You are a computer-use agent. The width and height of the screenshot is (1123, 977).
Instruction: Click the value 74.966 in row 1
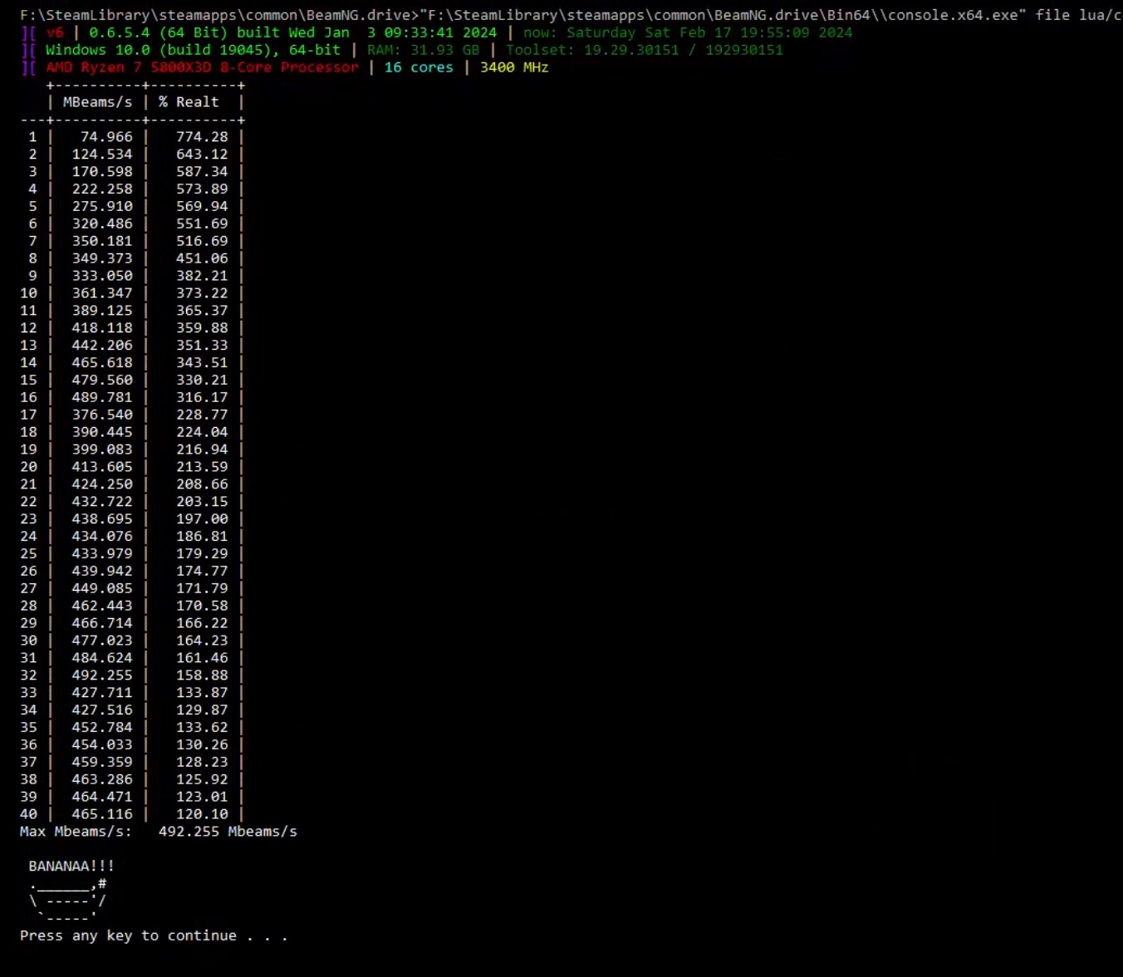point(106,137)
